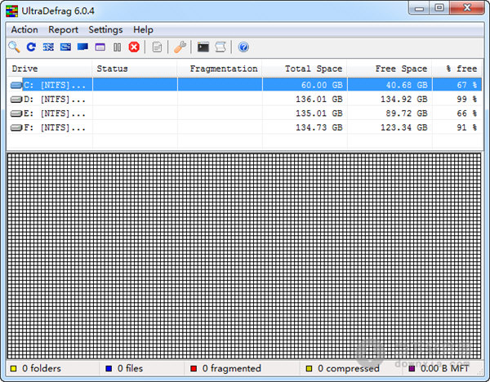Minimize the UltraDefrag window
490x382 pixels.
(x=419, y=8)
